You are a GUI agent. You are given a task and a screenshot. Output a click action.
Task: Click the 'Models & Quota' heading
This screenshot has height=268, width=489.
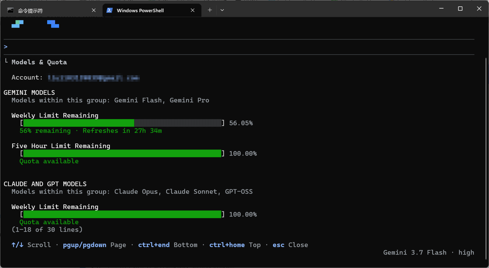click(x=39, y=62)
